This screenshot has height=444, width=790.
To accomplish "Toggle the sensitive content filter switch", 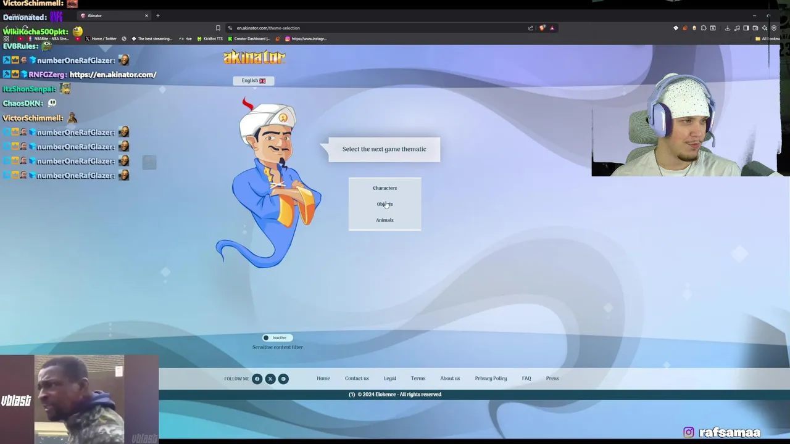I will pyautogui.click(x=278, y=337).
